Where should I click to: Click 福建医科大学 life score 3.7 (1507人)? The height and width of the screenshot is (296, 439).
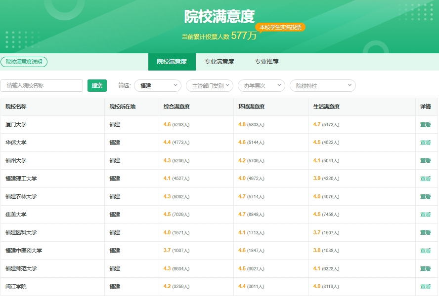326,233
